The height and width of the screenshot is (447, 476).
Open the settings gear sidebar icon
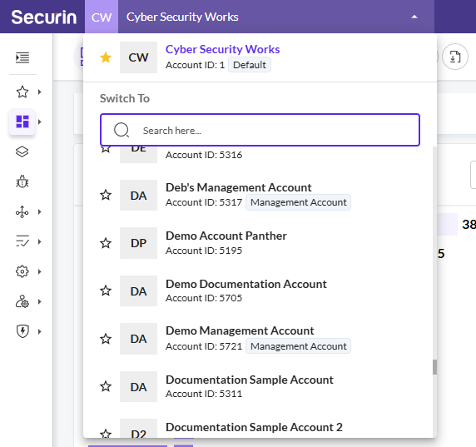22,271
